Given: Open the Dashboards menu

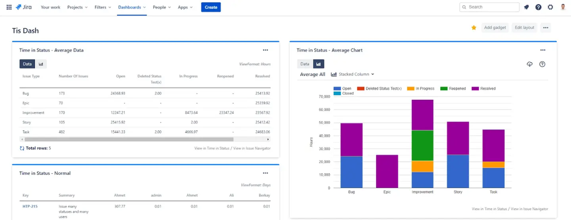Looking at the screenshot, I should point(132,7).
